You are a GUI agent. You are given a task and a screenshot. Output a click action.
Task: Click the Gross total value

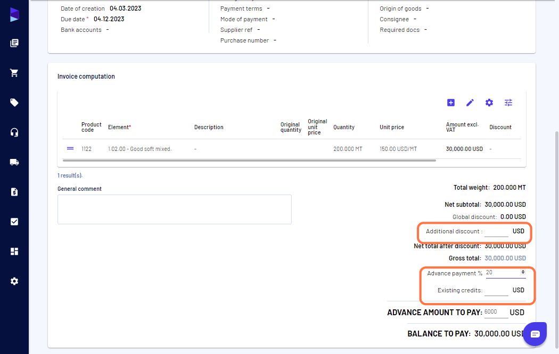click(505, 258)
